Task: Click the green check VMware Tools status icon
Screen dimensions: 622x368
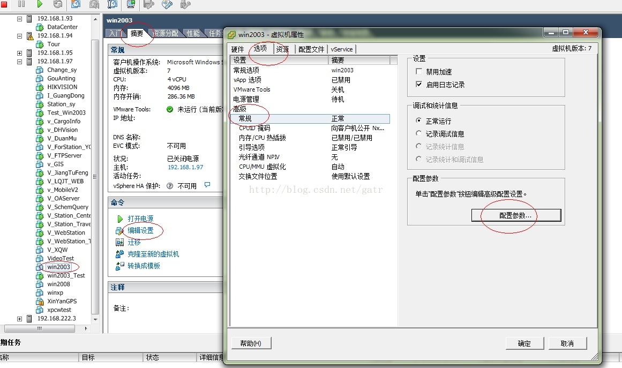Action: [x=170, y=109]
